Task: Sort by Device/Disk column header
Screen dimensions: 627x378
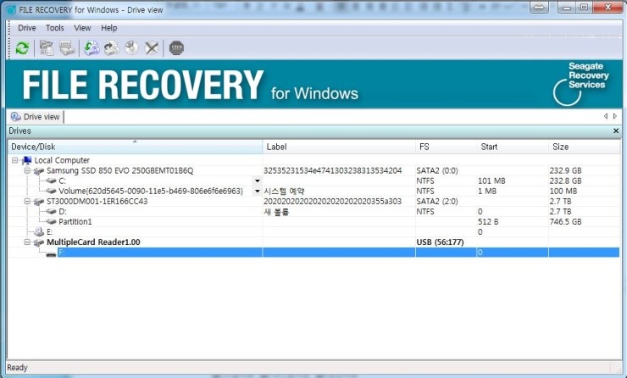Action: [136, 147]
